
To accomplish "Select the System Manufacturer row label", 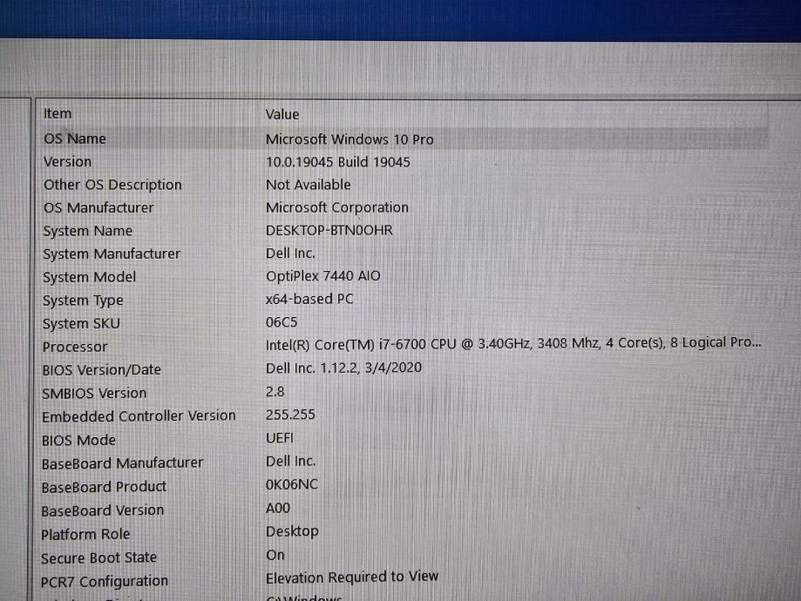I will pyautogui.click(x=112, y=253).
